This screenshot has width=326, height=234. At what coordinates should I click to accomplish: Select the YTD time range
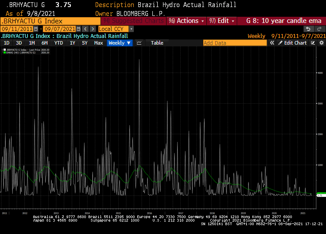[58, 43]
